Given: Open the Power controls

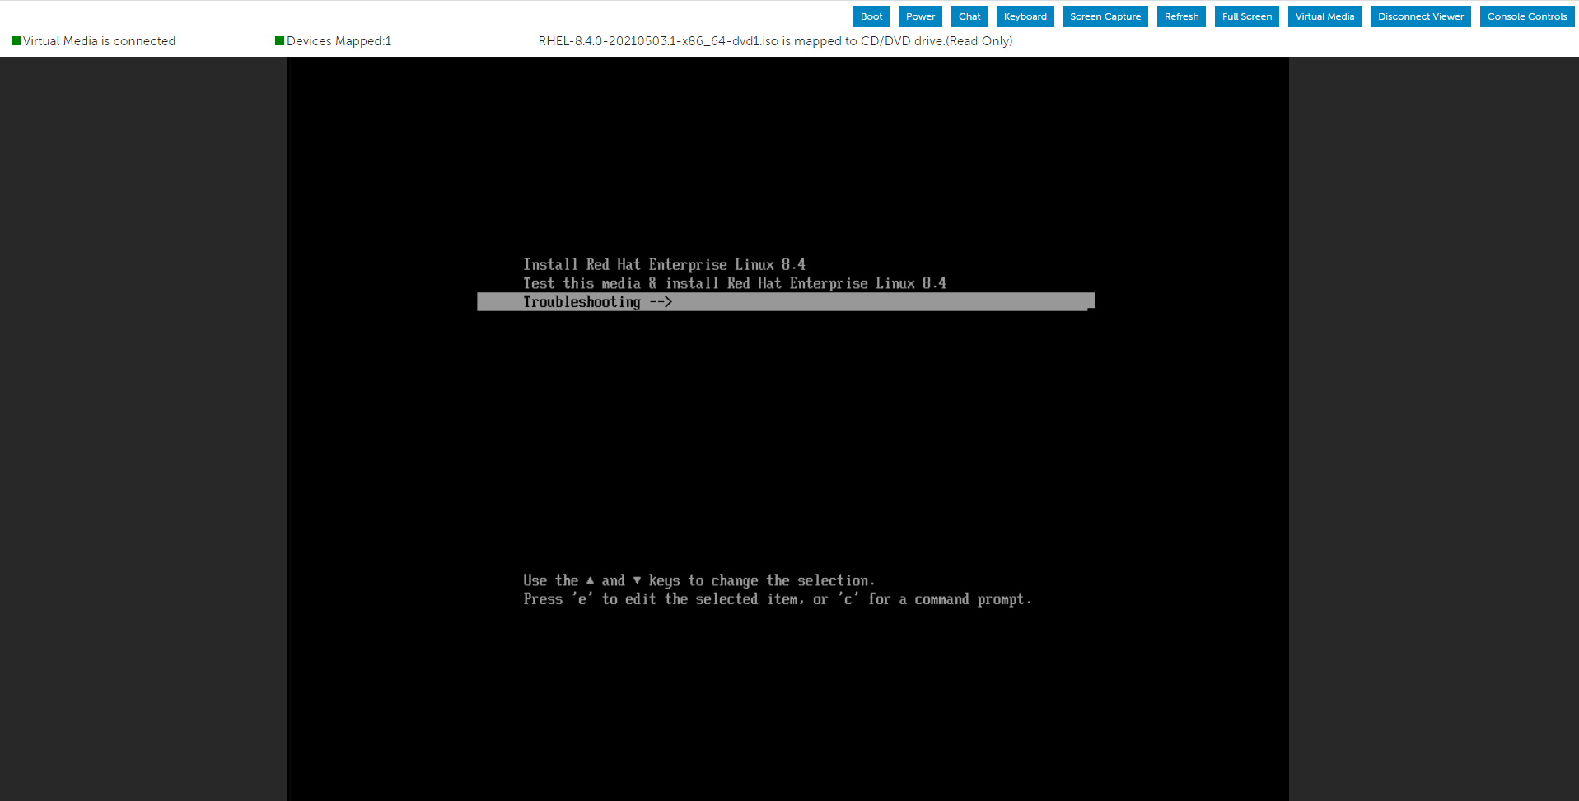Looking at the screenshot, I should (920, 16).
